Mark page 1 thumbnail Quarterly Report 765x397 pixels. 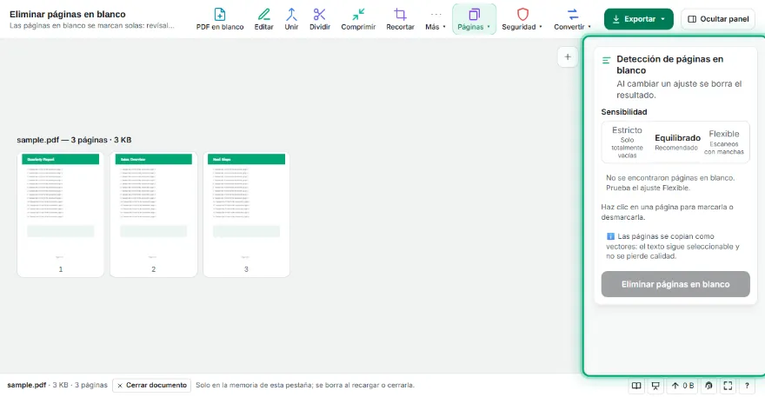point(61,215)
